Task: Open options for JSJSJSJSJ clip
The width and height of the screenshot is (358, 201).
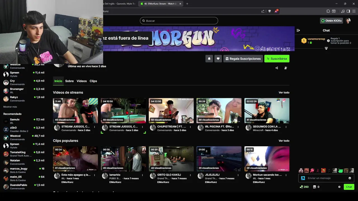Action: pos(238,175)
